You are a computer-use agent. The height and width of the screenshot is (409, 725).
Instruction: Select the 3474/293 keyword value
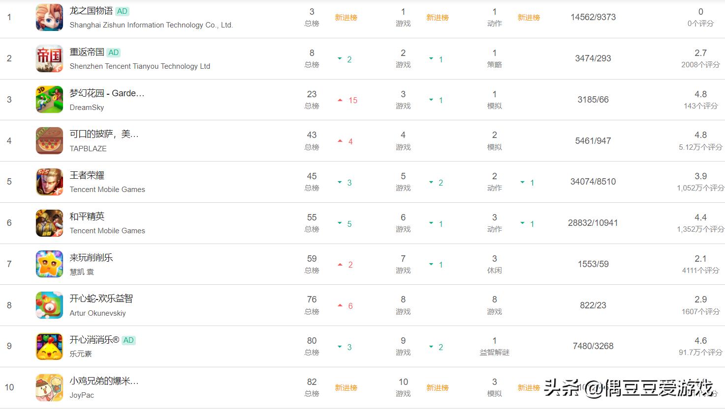point(593,58)
